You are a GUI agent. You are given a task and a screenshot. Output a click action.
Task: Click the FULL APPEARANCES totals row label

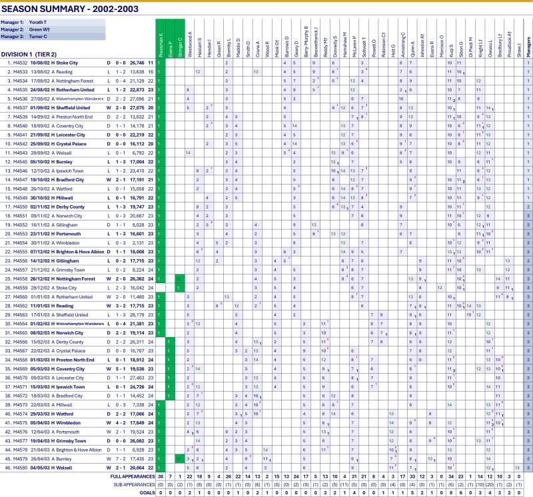tap(132, 476)
